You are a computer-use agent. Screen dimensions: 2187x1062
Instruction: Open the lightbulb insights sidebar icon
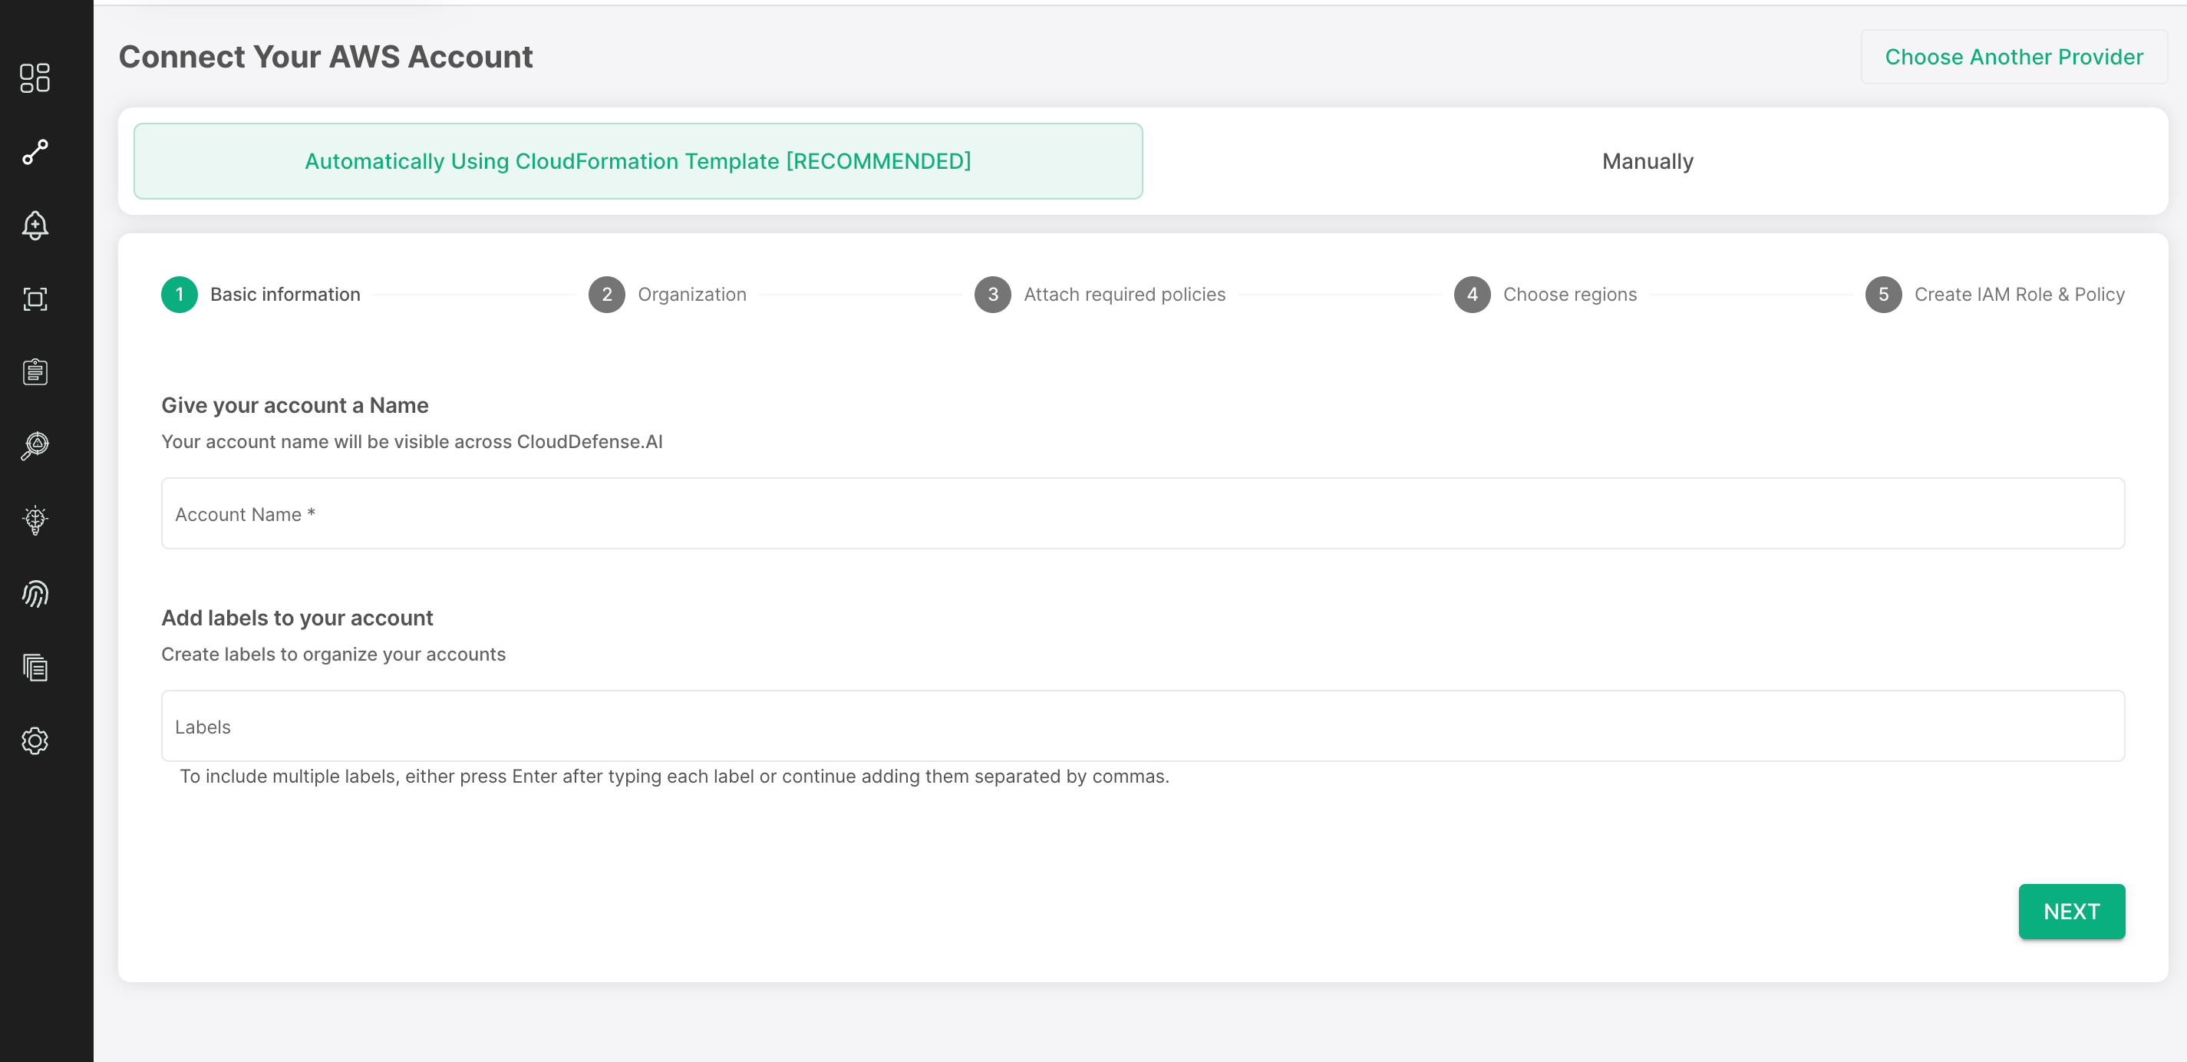(35, 519)
